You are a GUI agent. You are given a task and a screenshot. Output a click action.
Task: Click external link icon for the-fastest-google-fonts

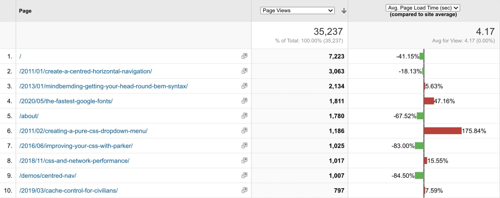click(x=244, y=101)
